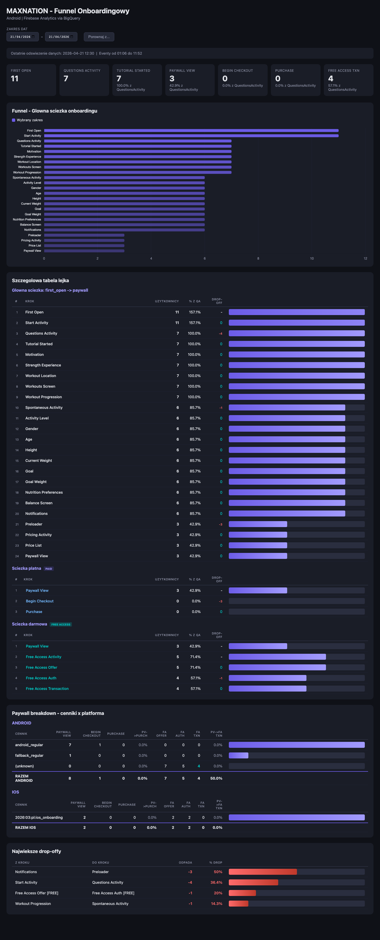Screen dimensions: 380x940
Task: Select the android_regular pricing row
Action: click(190, 745)
